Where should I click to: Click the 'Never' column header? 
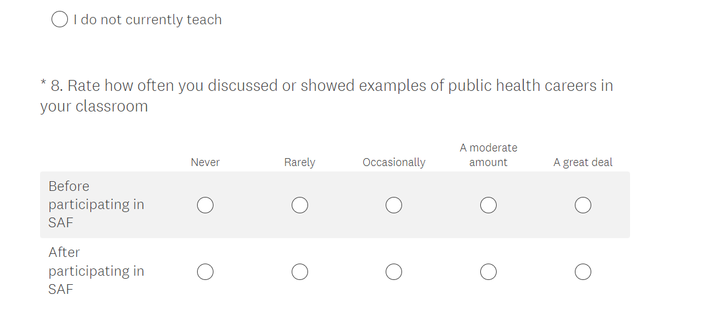pyautogui.click(x=205, y=162)
